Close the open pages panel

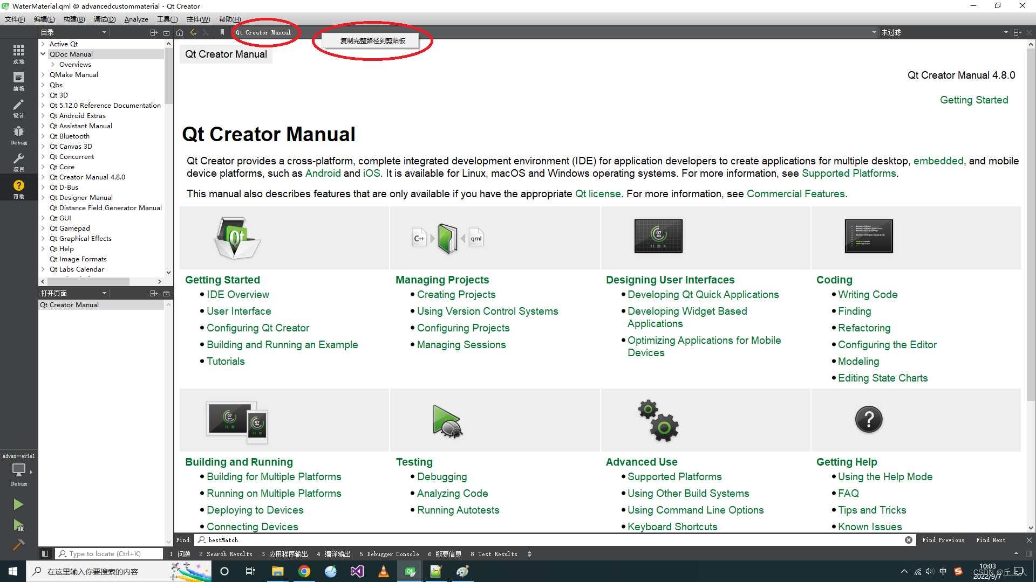point(167,294)
